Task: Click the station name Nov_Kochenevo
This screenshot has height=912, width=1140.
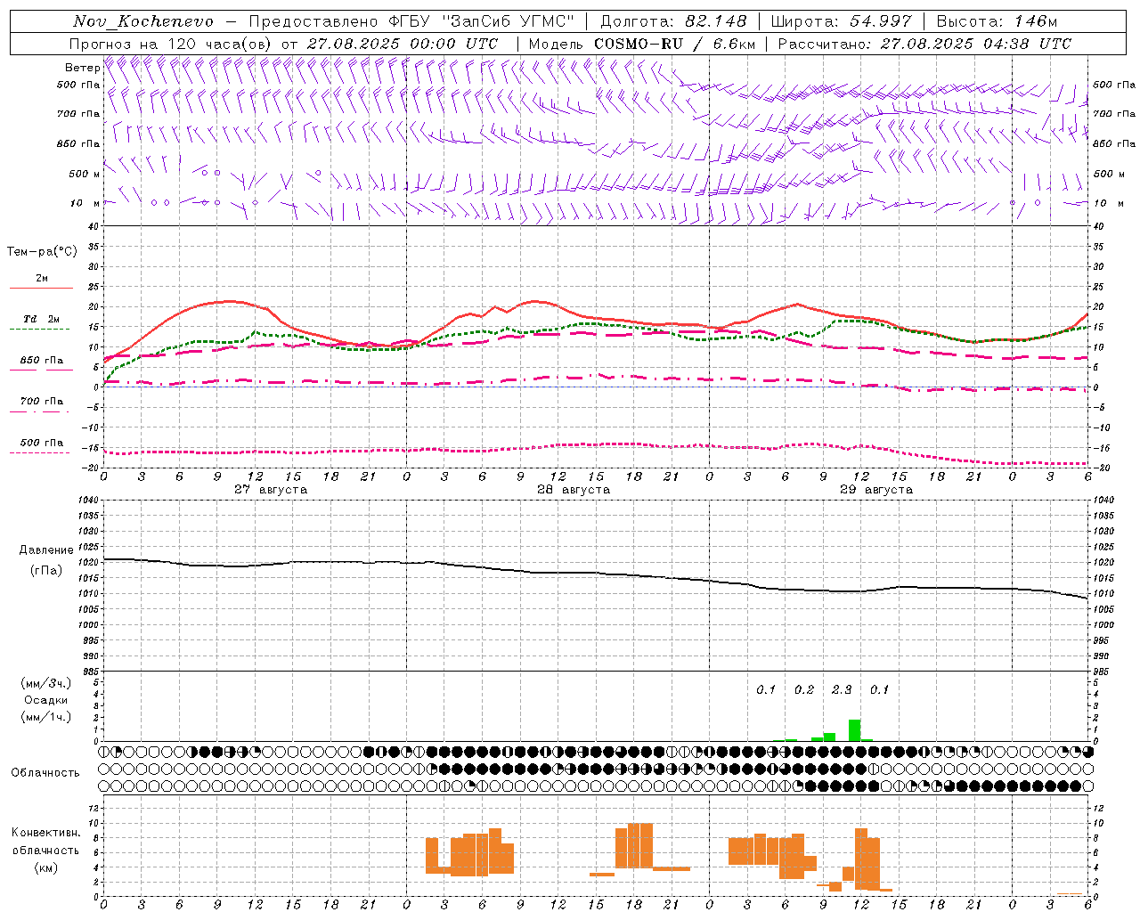Action: (143, 21)
